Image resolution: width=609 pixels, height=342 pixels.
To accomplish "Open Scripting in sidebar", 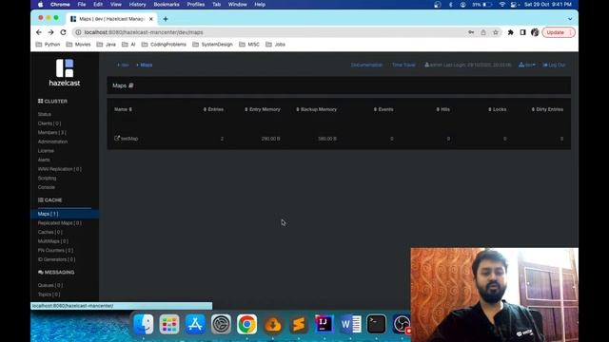I will pyautogui.click(x=47, y=178).
